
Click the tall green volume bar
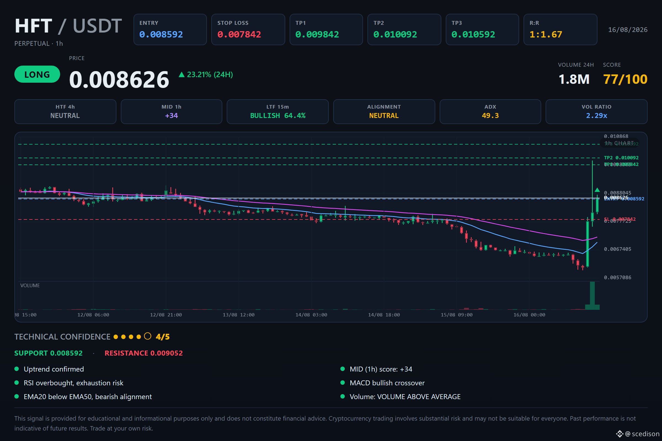pyautogui.click(x=592, y=295)
